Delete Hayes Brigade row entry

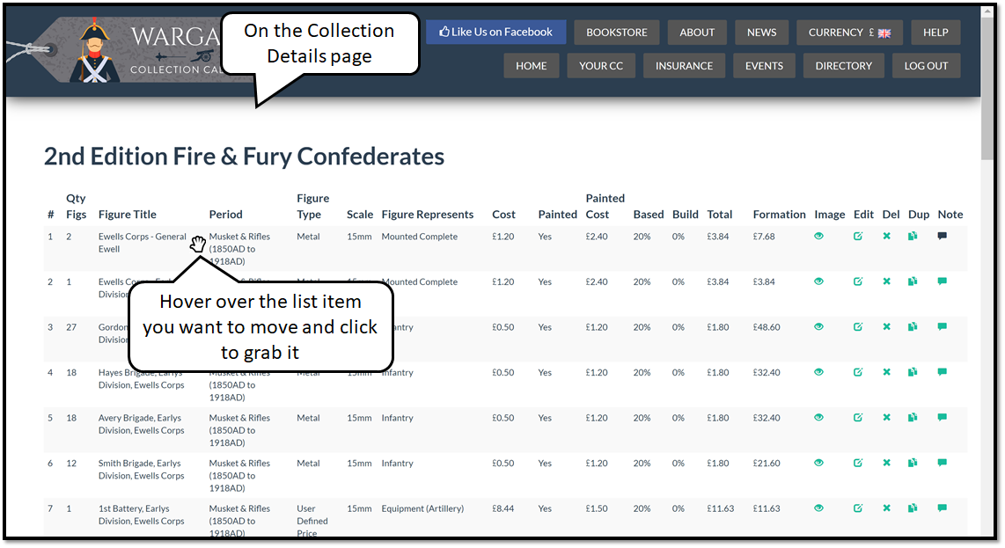click(886, 372)
